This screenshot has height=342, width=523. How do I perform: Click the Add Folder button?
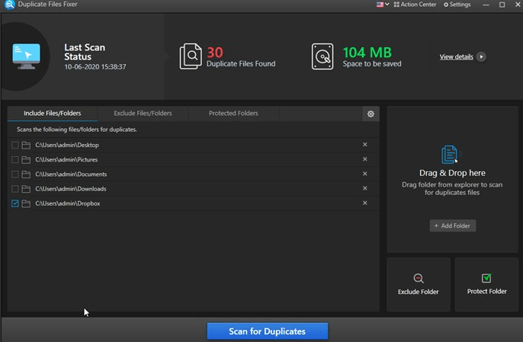[x=453, y=225]
